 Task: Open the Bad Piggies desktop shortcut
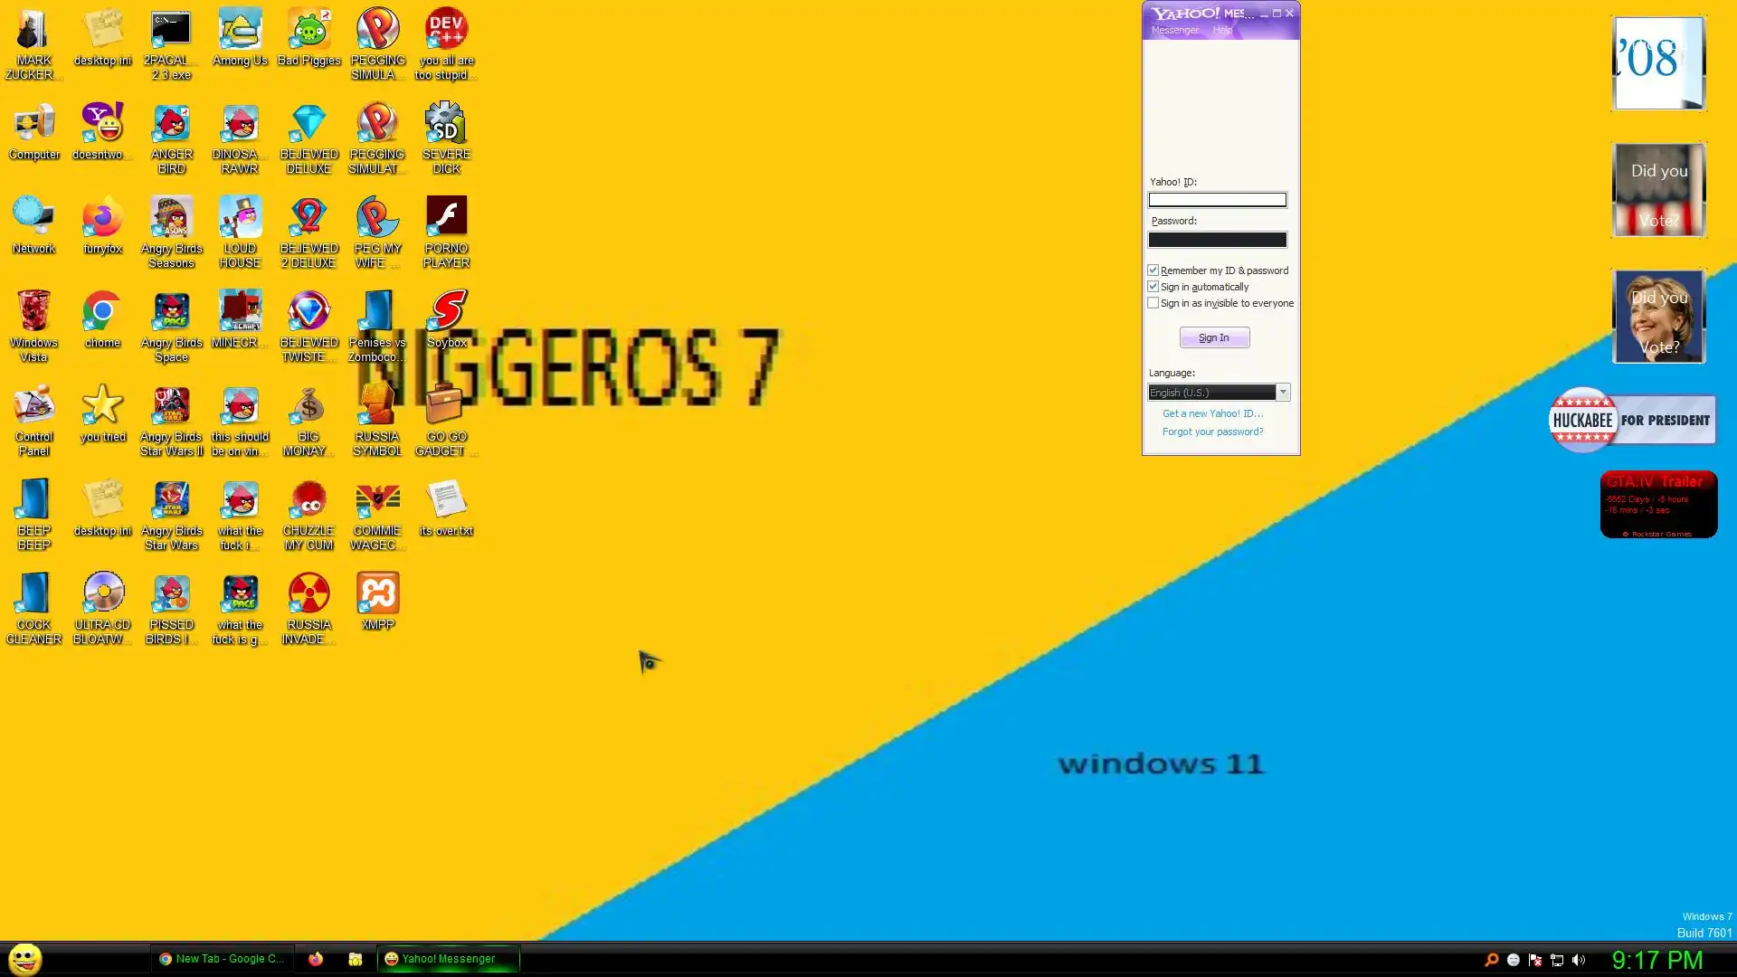308,32
